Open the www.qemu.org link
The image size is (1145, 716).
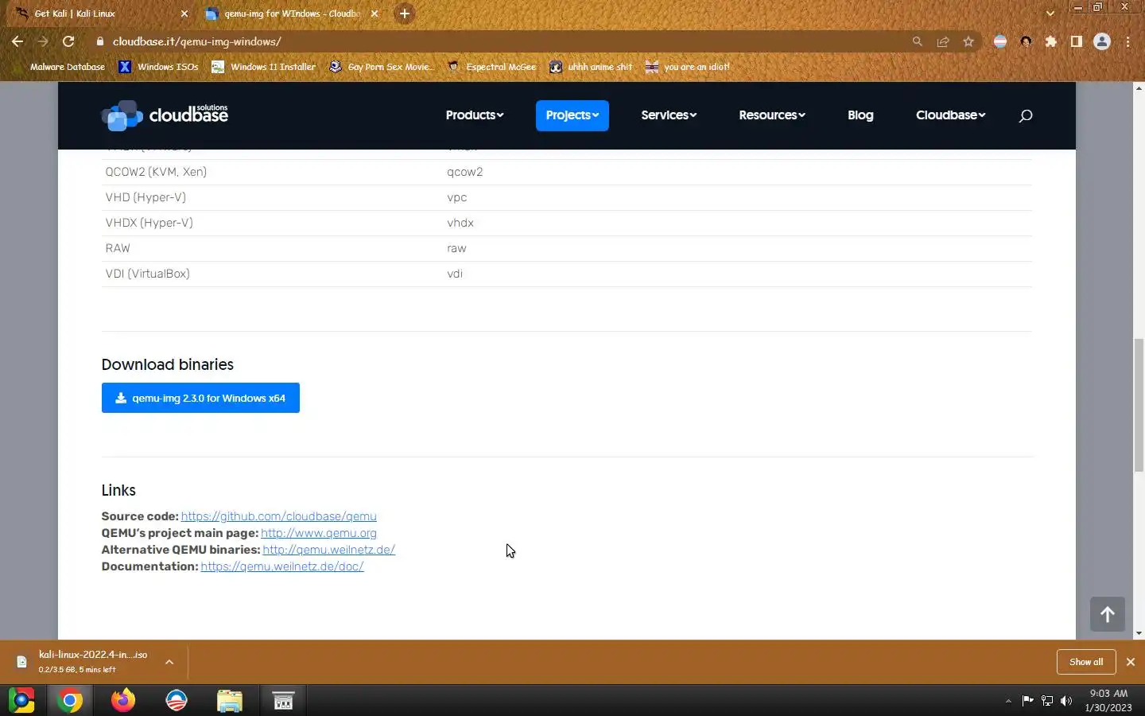coord(319,533)
